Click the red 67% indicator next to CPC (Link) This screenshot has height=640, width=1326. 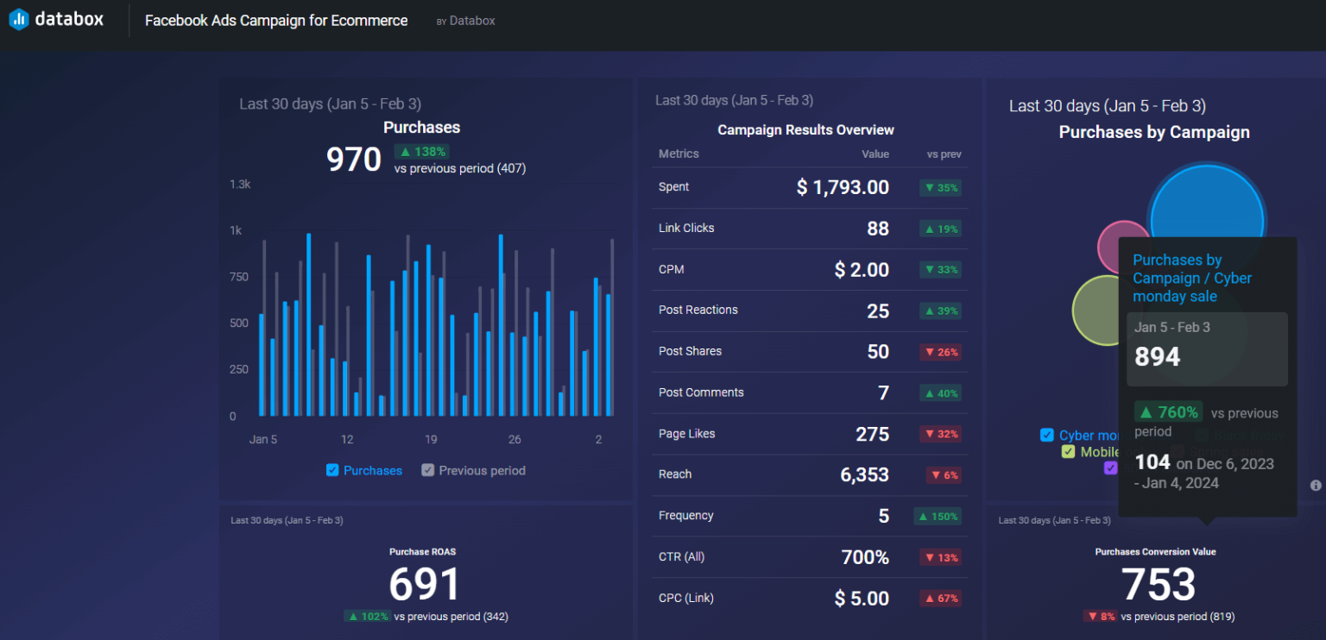click(940, 598)
